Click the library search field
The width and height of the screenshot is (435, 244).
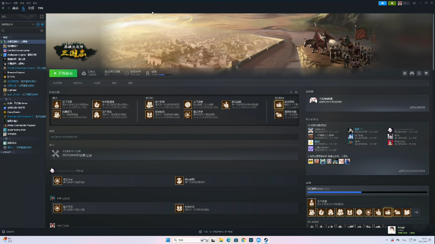[20, 31]
